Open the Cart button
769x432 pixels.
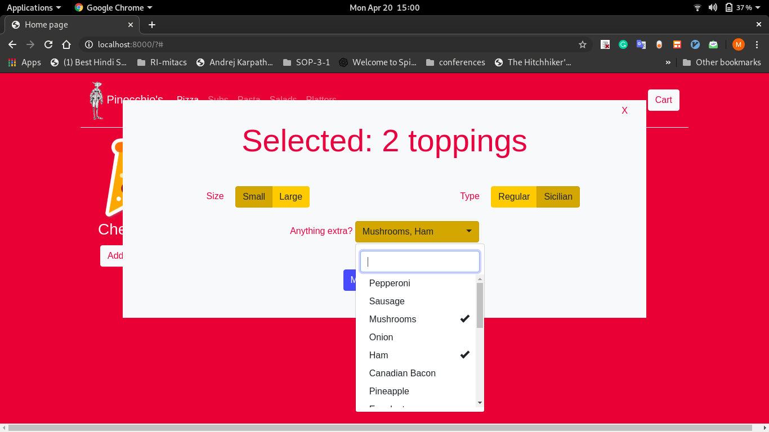coord(663,100)
